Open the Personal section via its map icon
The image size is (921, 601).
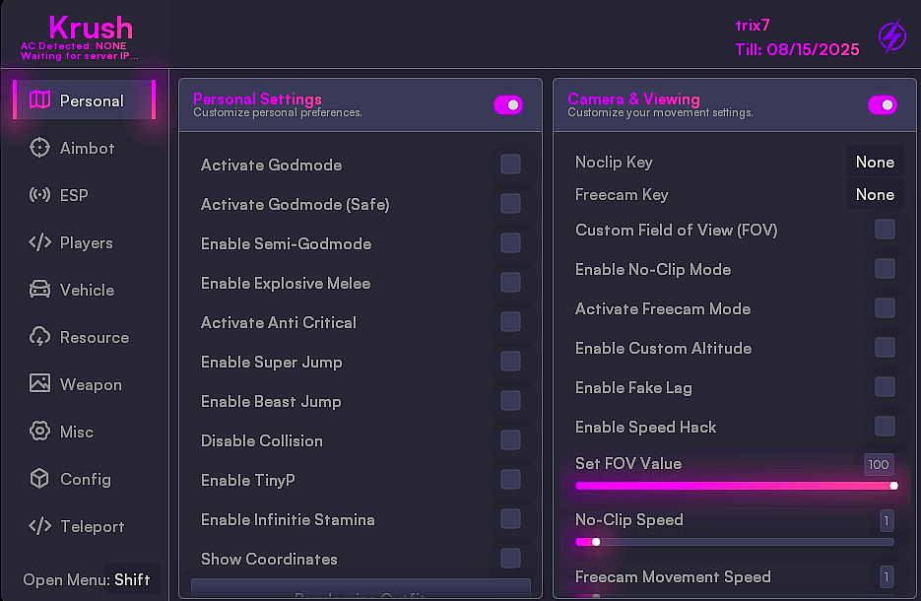pos(40,100)
